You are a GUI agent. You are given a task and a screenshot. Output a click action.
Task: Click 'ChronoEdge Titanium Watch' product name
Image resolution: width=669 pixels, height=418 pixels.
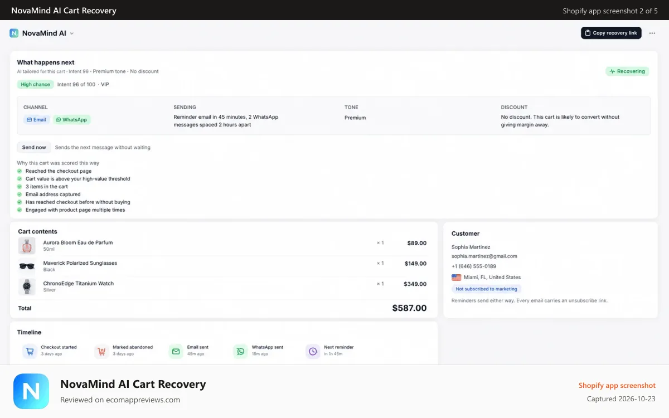tap(79, 284)
